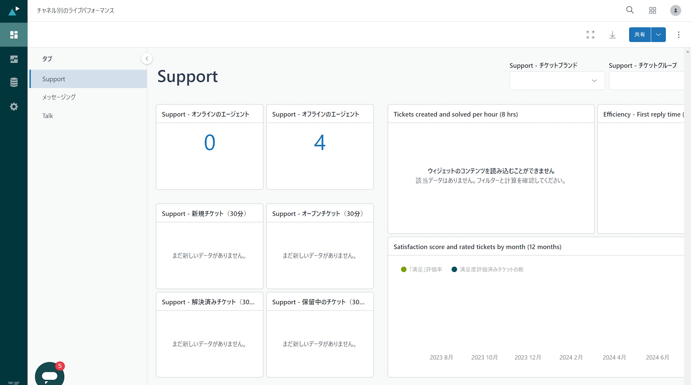The height and width of the screenshot is (385, 691).
Task: Open the Support - チケットブランド filter dropdown
Action: click(557, 81)
